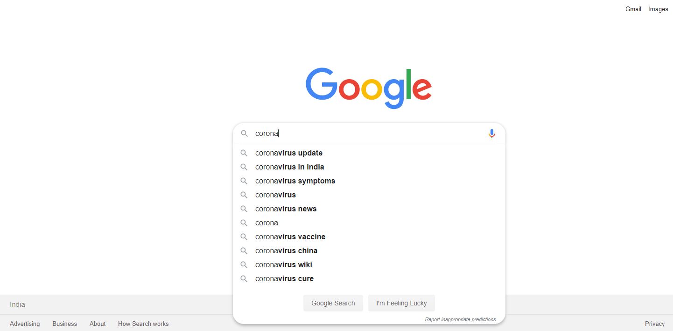This screenshot has width=673, height=331.
Task: Choose plain 'corona' suggestion in list
Action: tap(266, 223)
